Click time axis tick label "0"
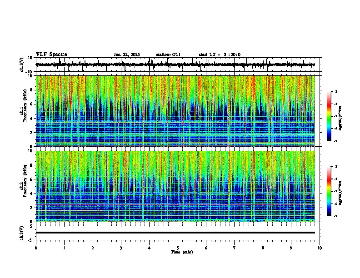This screenshot has width=360, height=278. coord(36,248)
